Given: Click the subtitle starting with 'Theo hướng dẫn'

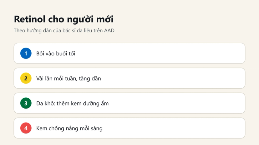Looking at the screenshot, I should (x=64, y=30).
